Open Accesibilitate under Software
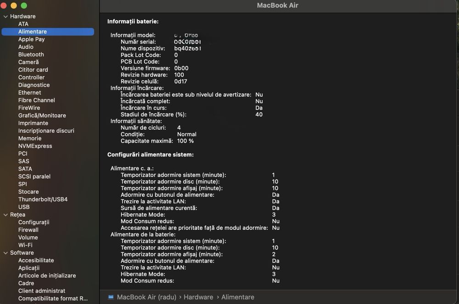Image resolution: width=459 pixels, height=304 pixels. [36, 260]
